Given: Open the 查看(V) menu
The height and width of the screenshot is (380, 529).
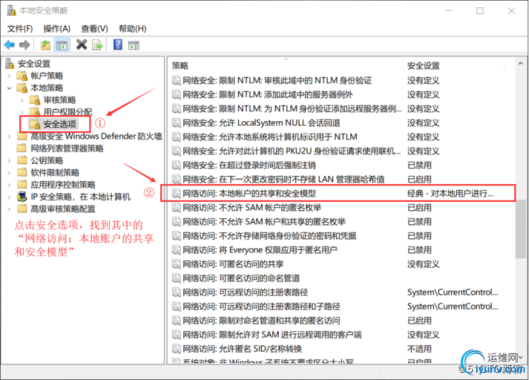Looking at the screenshot, I should [95, 28].
